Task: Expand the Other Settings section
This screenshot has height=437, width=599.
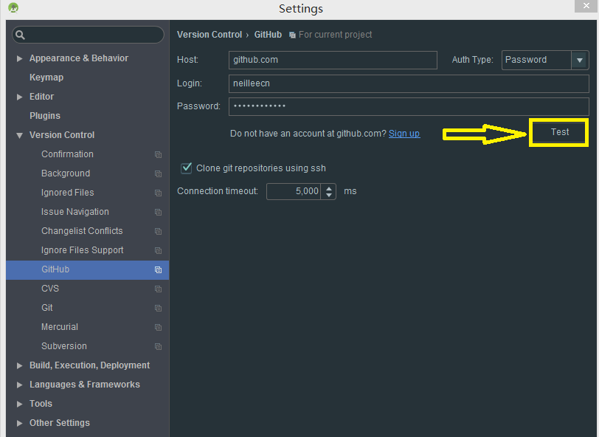Action: point(19,423)
